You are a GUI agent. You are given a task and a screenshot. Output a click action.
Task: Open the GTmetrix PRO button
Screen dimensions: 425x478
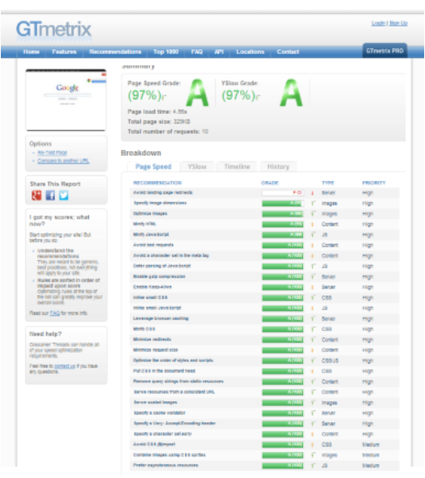point(385,51)
